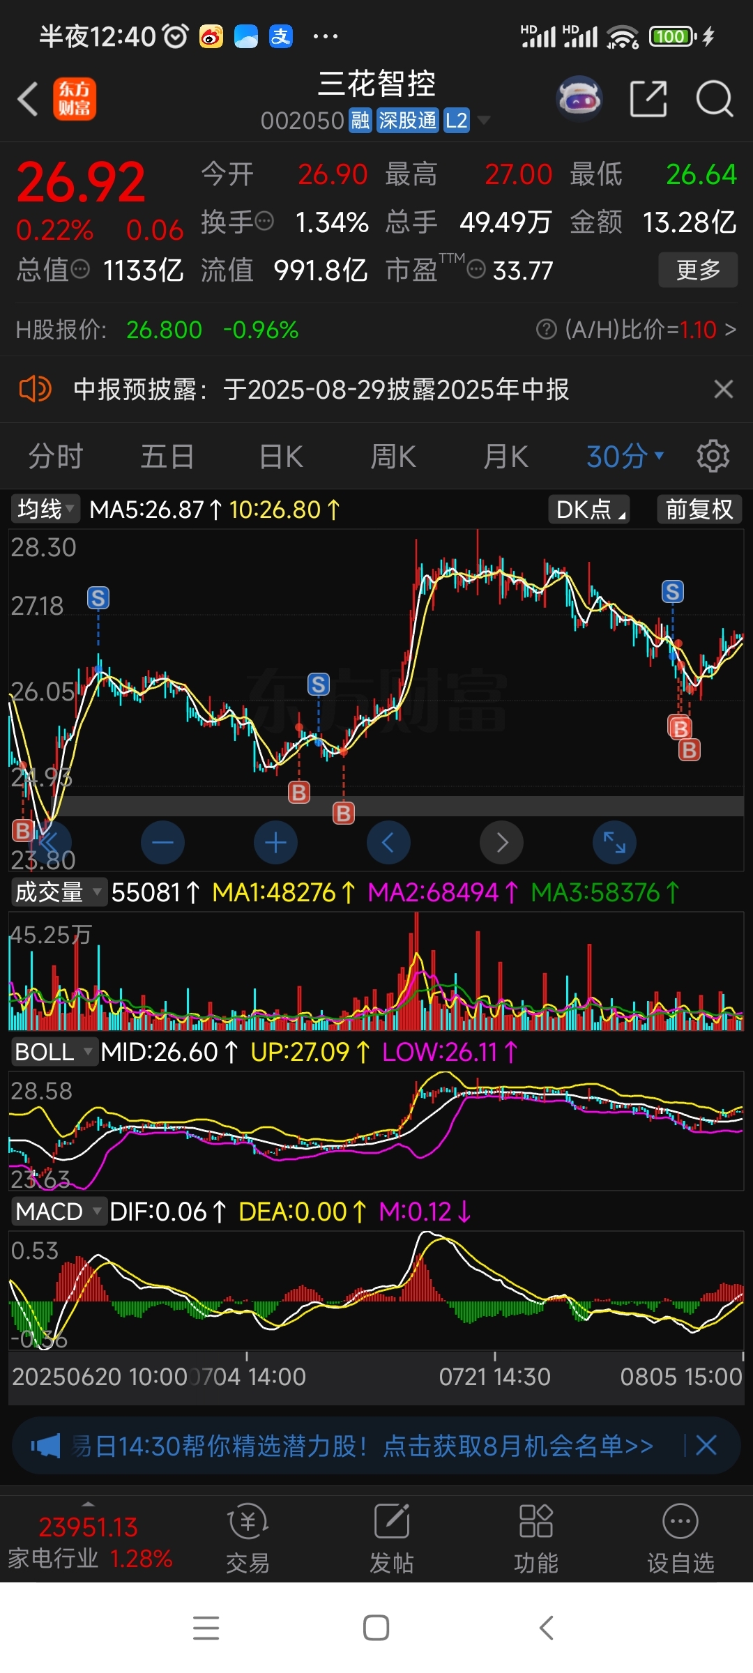Screen dimensions: 753x1673
Task: Tap the share icon in the header
Action: tap(648, 98)
